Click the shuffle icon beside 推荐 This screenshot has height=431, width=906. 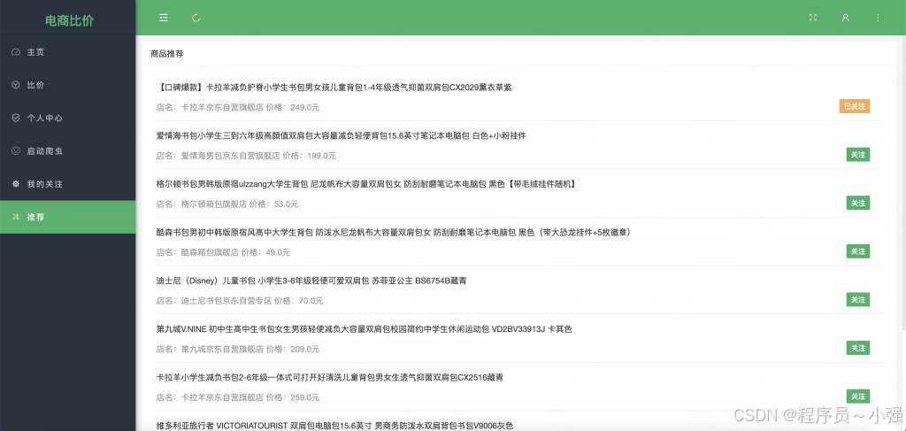[x=16, y=217]
